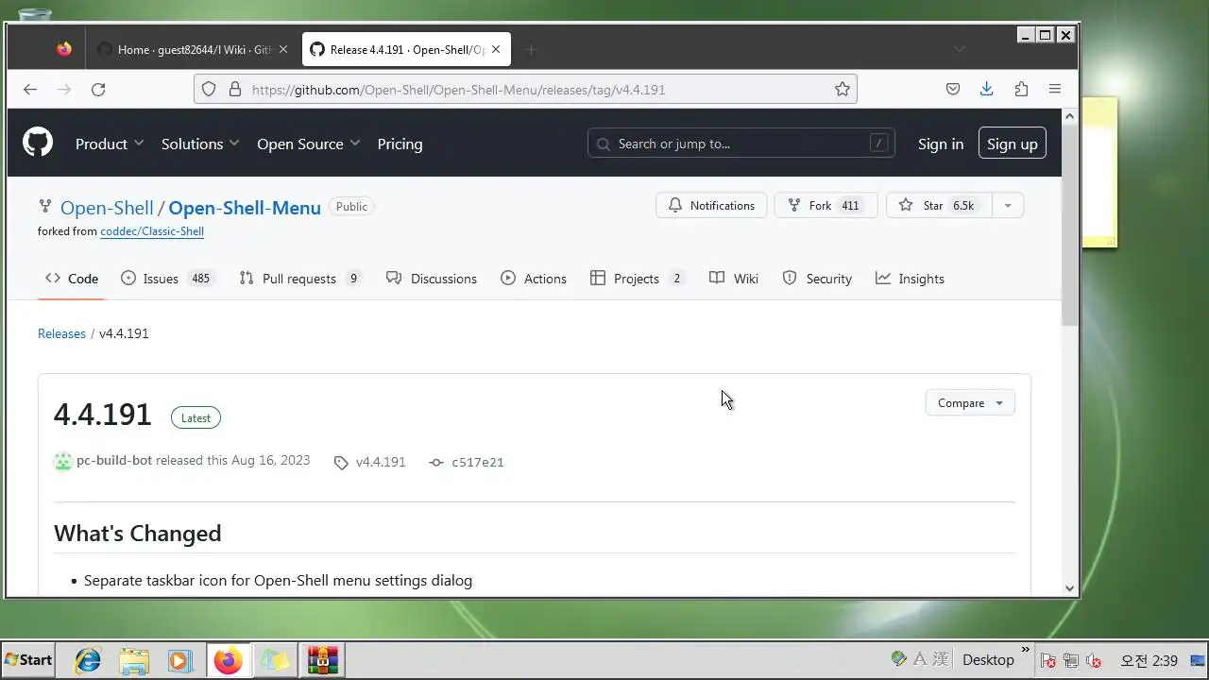Screen dimensions: 1209x680
Task: Click the GitHub octocat logo
Action: [x=38, y=143]
